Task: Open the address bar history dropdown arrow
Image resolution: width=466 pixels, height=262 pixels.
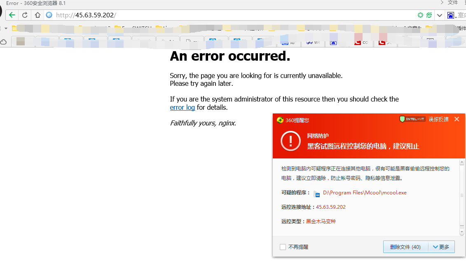Action: (440, 15)
